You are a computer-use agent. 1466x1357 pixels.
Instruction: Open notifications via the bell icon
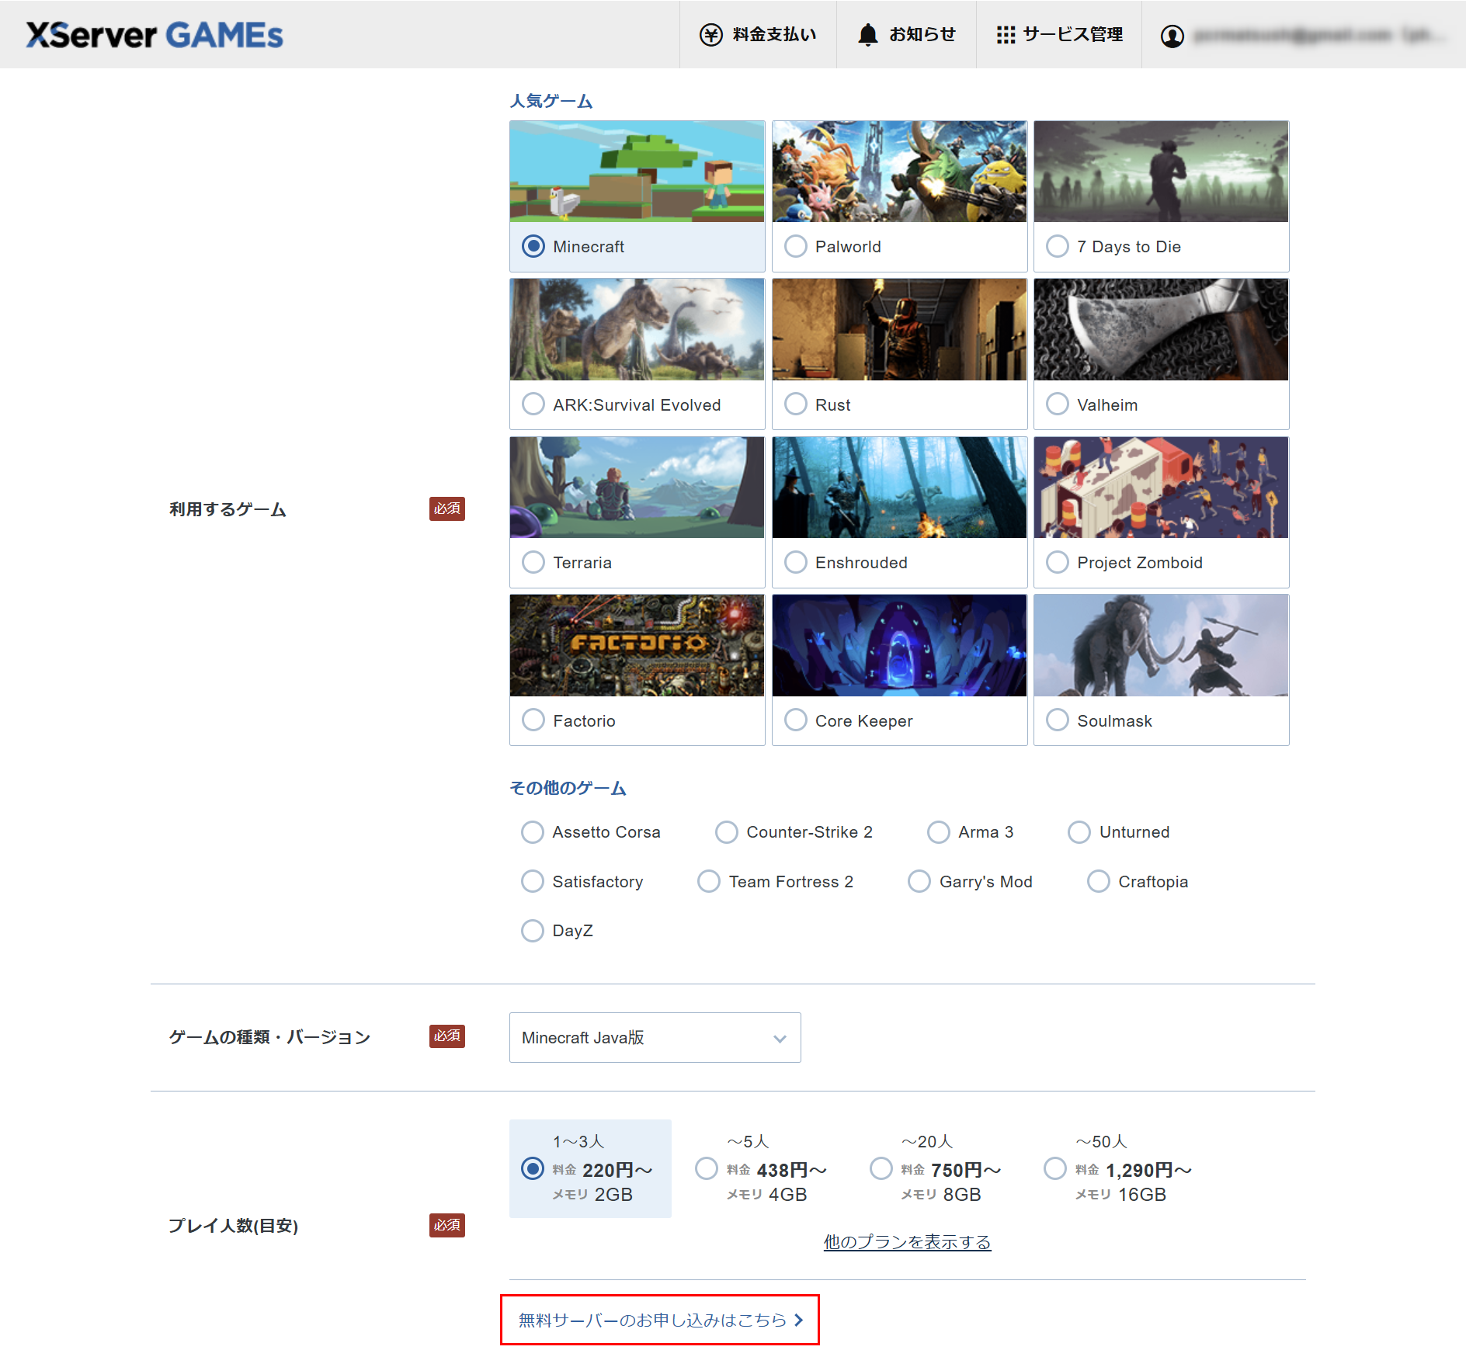point(867,34)
